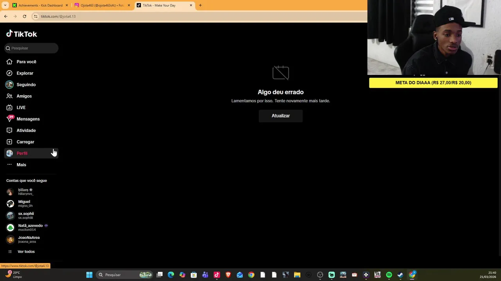This screenshot has height=281, width=501.
Task: Click the crossed-out video error icon
Action: [281, 73]
